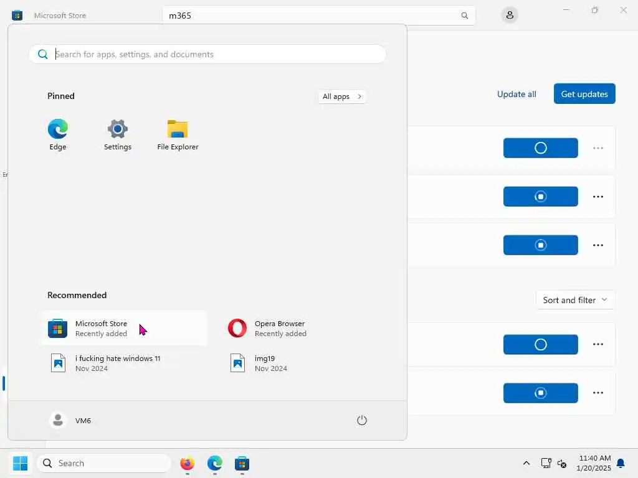638x478 pixels.
Task: Stop the second update download
Action: coord(540,196)
